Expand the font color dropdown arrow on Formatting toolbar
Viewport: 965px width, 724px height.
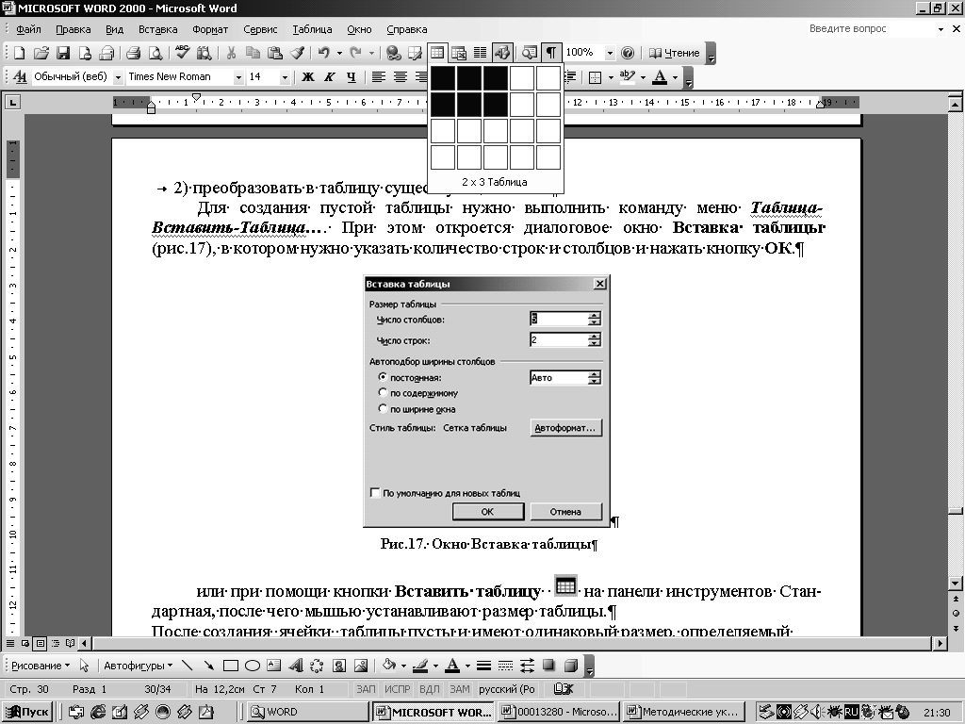point(675,77)
